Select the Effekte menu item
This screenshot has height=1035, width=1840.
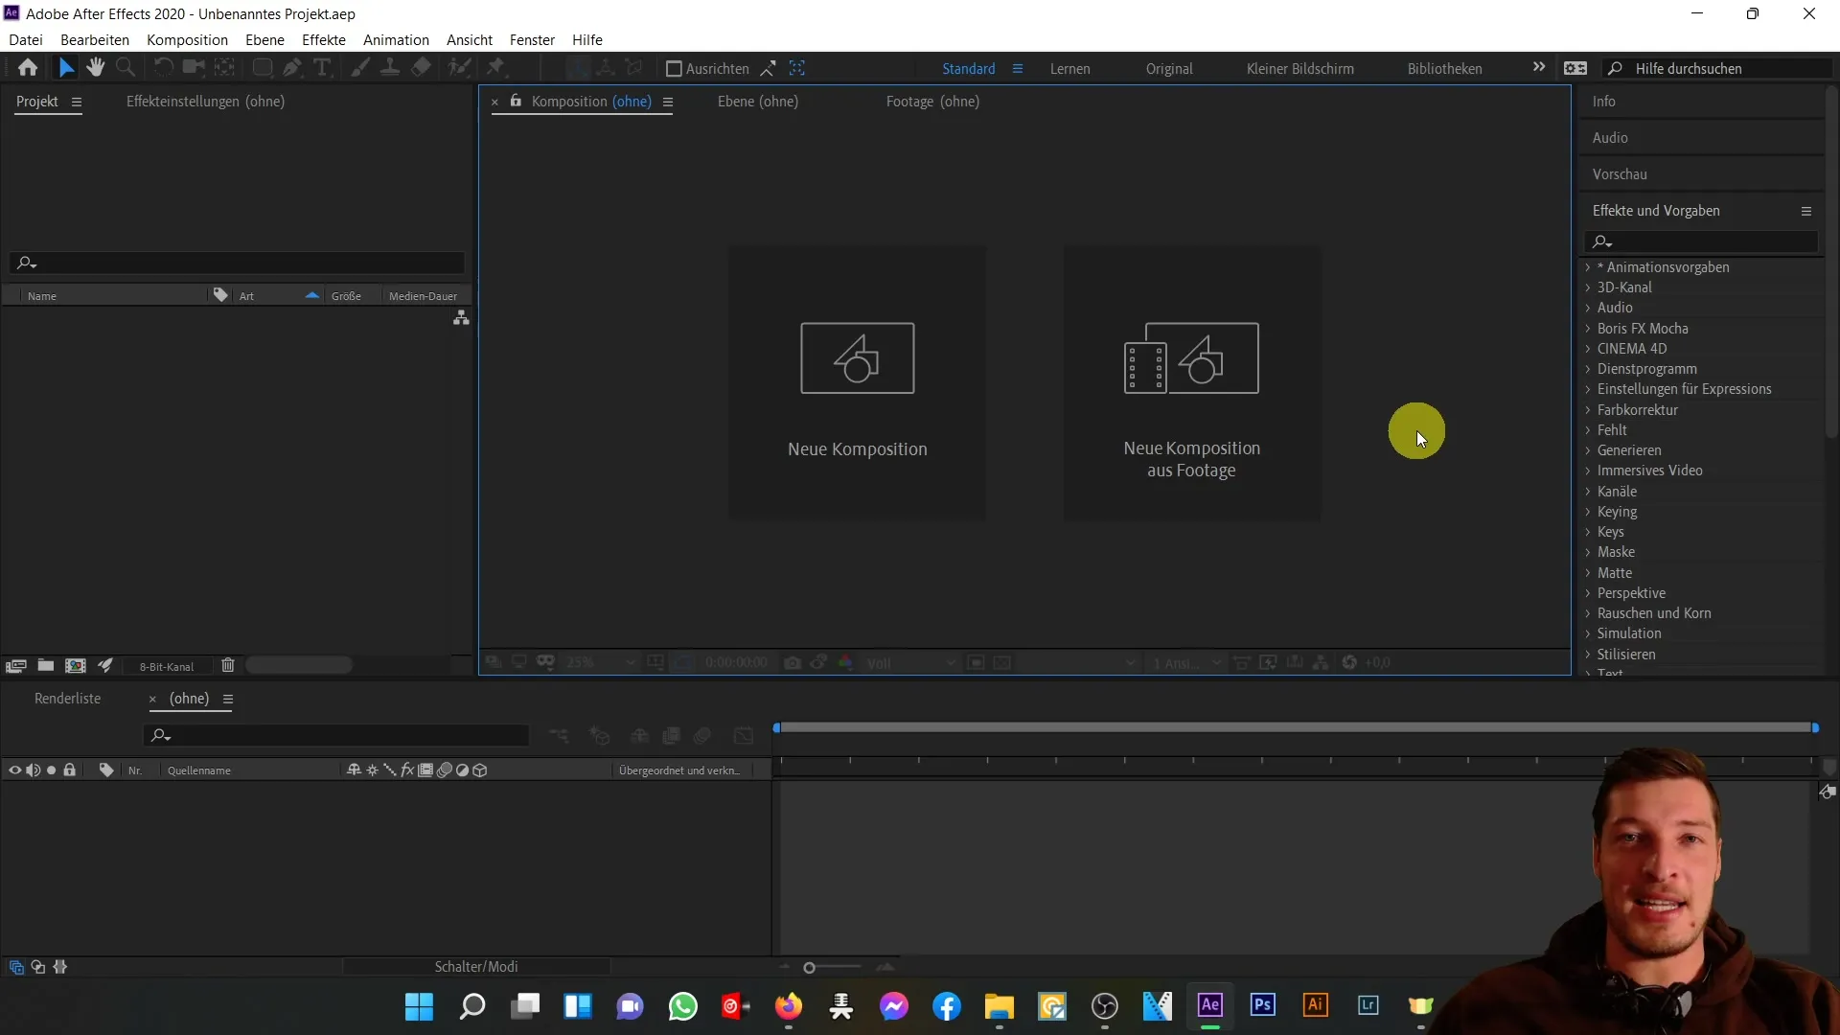click(x=324, y=39)
